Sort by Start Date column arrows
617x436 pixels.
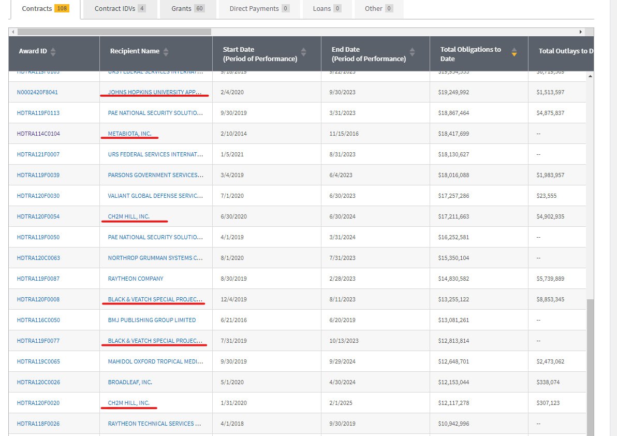303,52
